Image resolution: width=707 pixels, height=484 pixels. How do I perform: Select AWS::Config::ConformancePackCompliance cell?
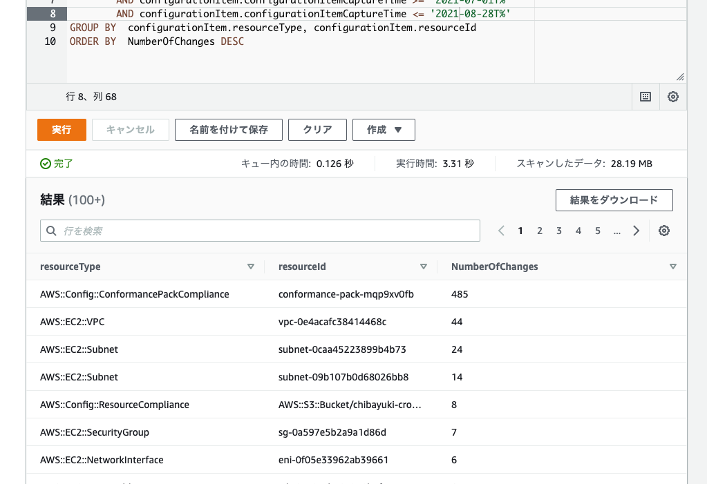click(x=134, y=294)
